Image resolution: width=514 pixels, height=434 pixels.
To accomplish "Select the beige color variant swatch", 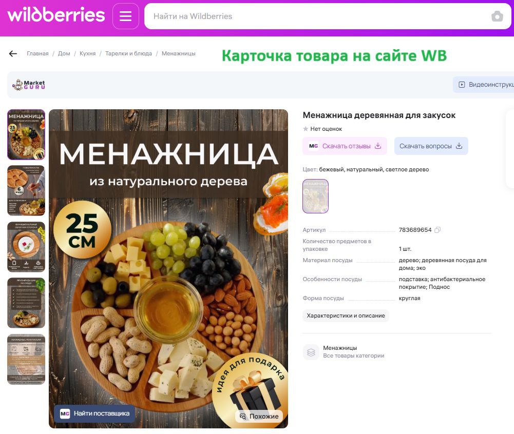I will pos(315,196).
